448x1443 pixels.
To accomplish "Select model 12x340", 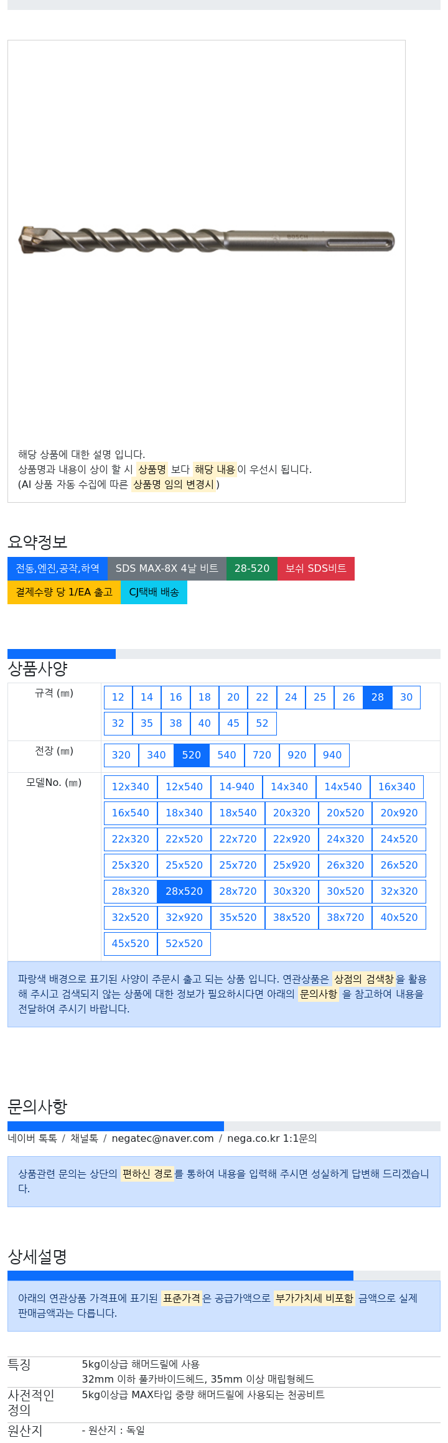I will click(x=131, y=787).
